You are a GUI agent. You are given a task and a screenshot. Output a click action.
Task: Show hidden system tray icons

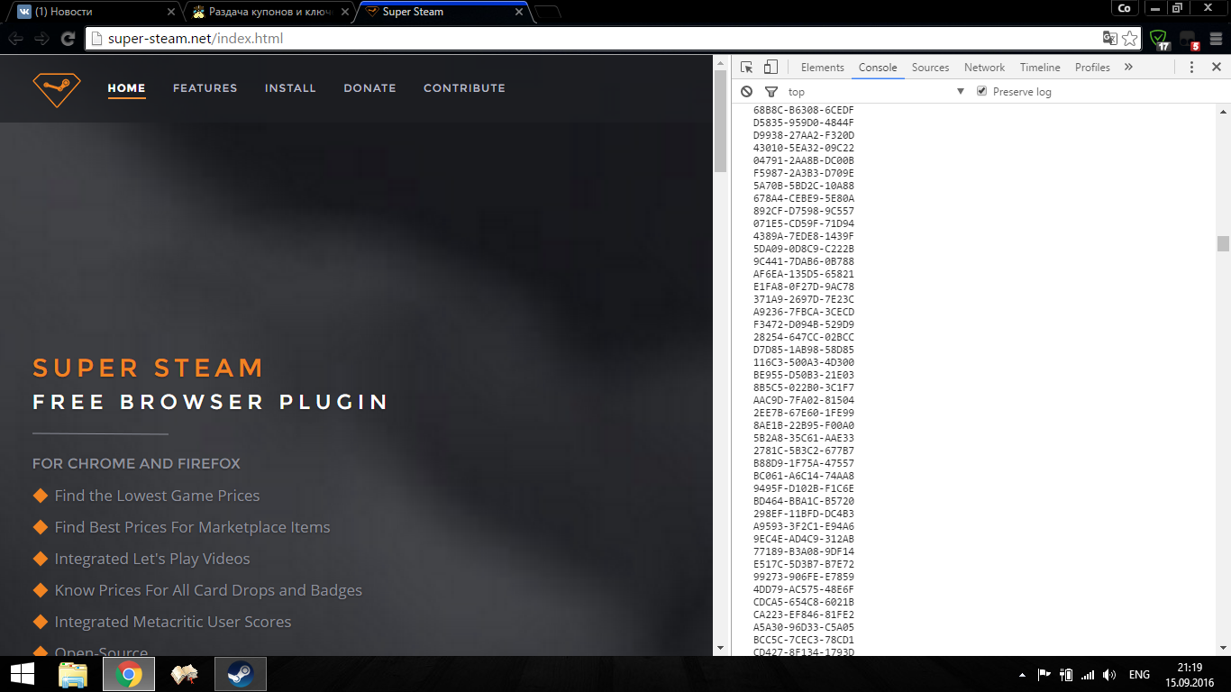1022,675
